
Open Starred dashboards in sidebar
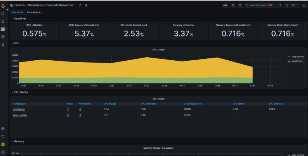(3, 22)
